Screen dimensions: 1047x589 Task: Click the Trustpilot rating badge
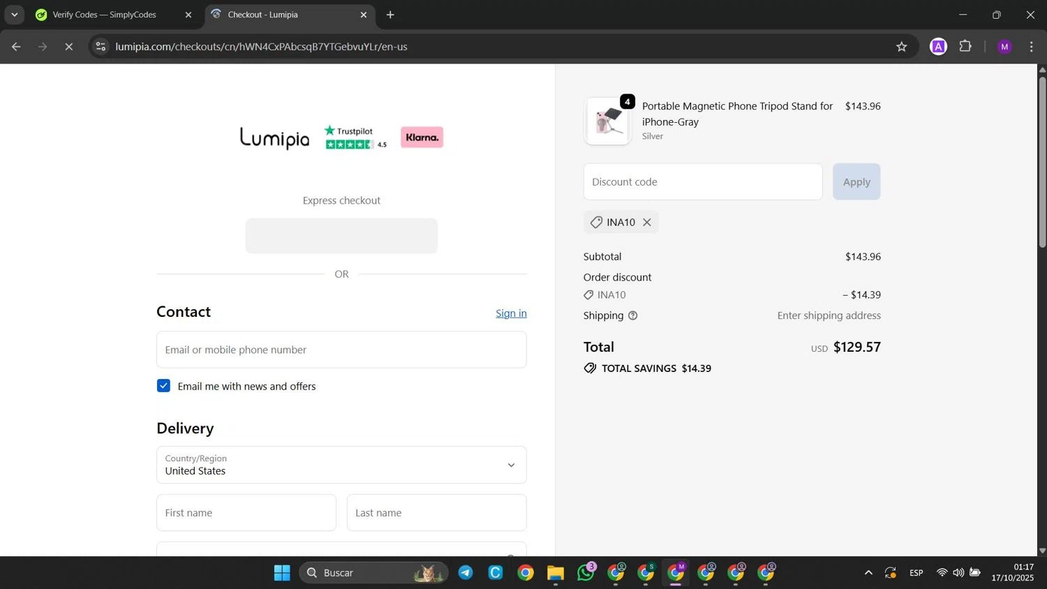pos(355,137)
